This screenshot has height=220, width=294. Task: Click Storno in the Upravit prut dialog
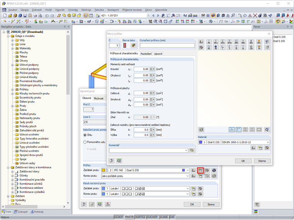pyautogui.click(x=211, y=204)
